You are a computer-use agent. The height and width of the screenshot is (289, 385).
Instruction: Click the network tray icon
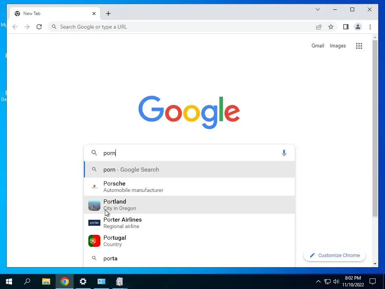click(327, 281)
